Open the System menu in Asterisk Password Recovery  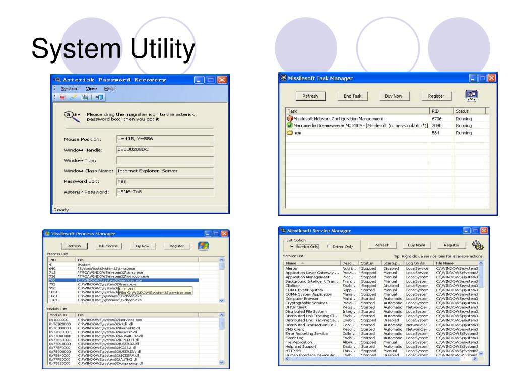[70, 89]
